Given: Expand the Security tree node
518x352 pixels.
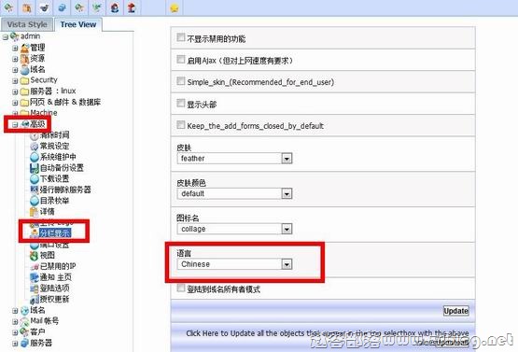Looking at the screenshot, I should [x=15, y=80].
